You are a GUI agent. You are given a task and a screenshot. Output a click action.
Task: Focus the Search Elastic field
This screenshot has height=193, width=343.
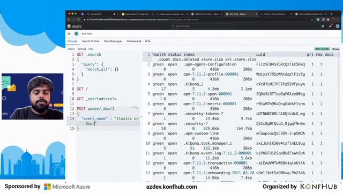[202, 26]
